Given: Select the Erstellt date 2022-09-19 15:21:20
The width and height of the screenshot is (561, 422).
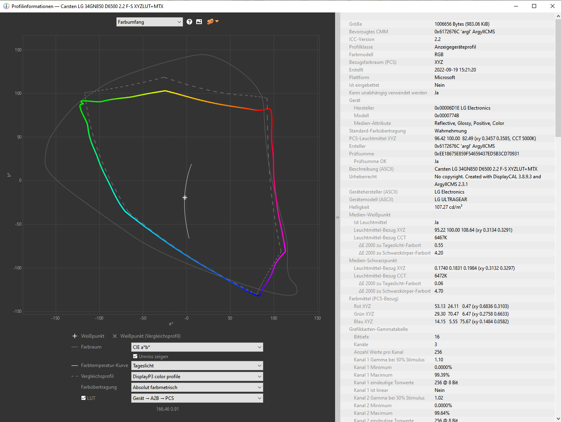Looking at the screenshot, I should click(x=455, y=70).
